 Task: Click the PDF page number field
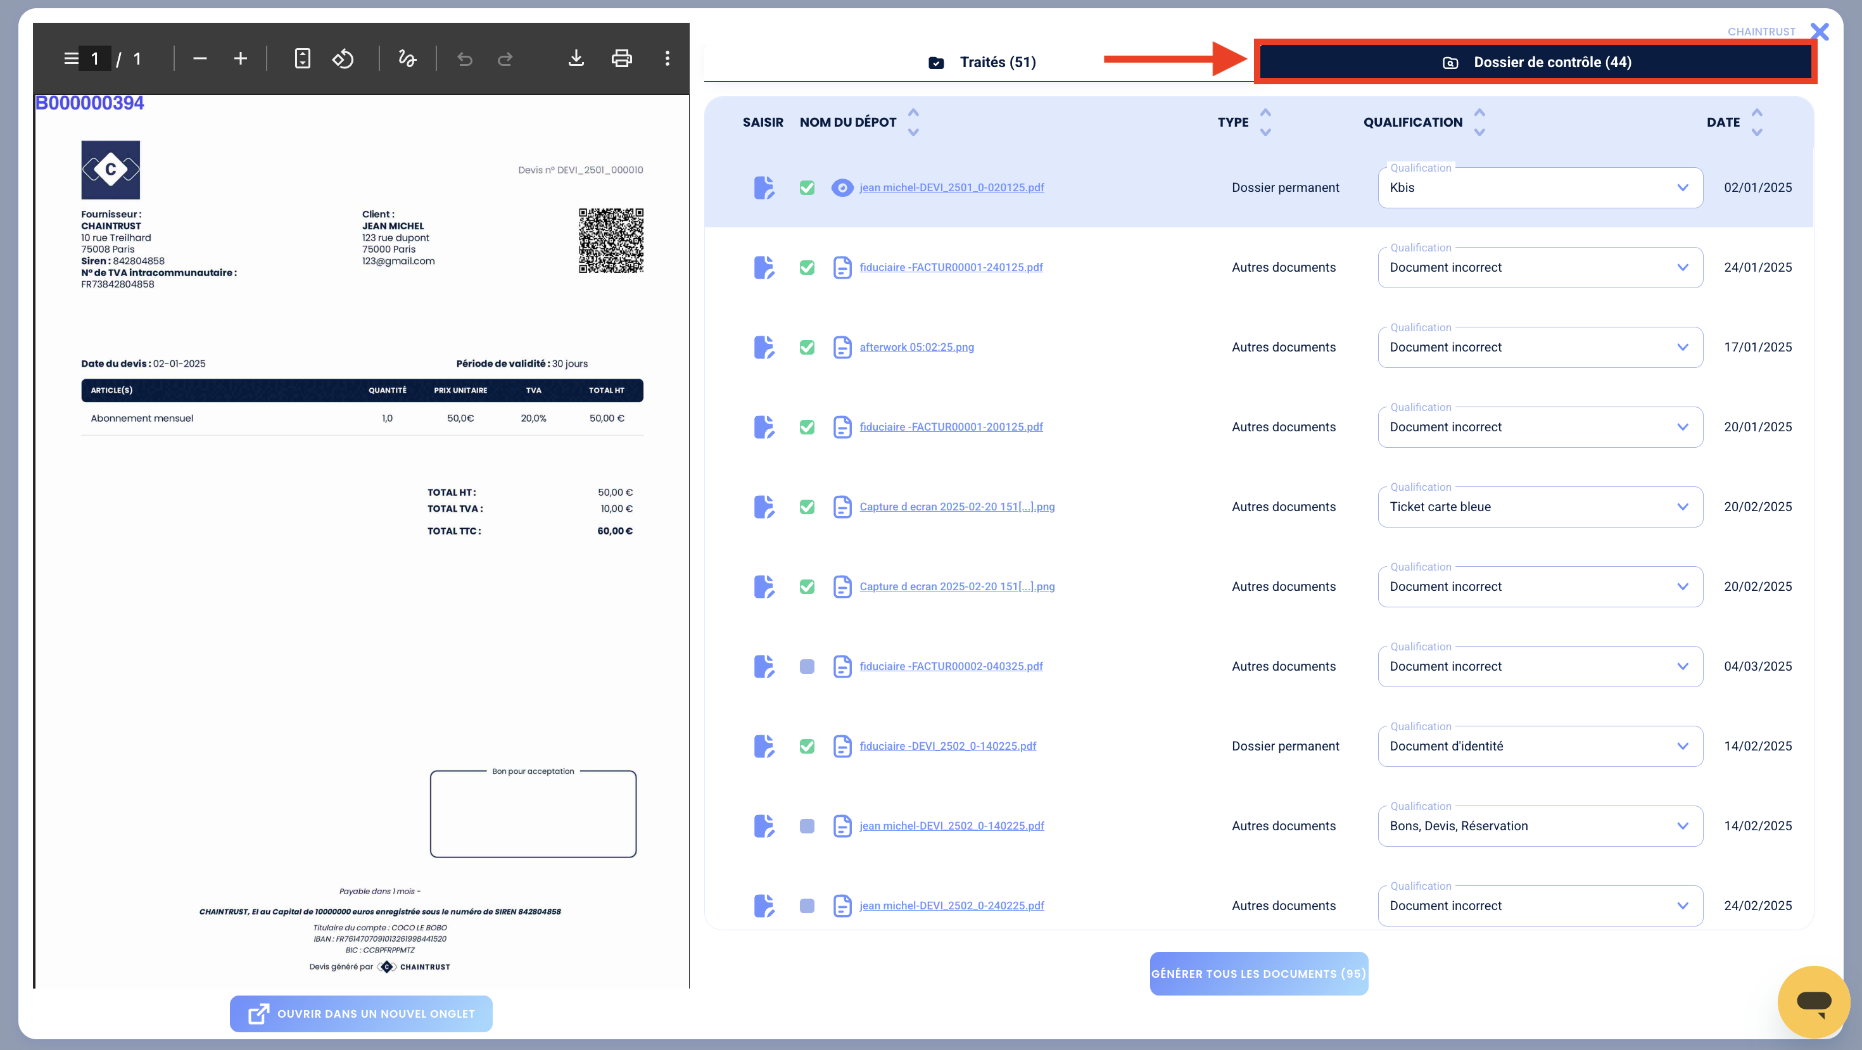click(95, 58)
